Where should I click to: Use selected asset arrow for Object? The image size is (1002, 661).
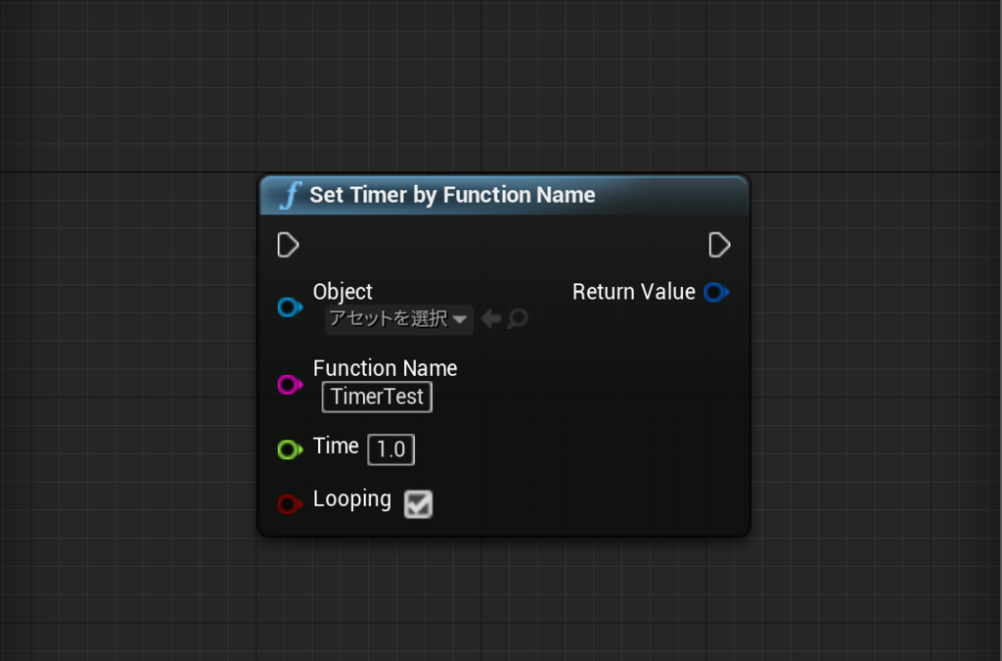click(x=491, y=318)
